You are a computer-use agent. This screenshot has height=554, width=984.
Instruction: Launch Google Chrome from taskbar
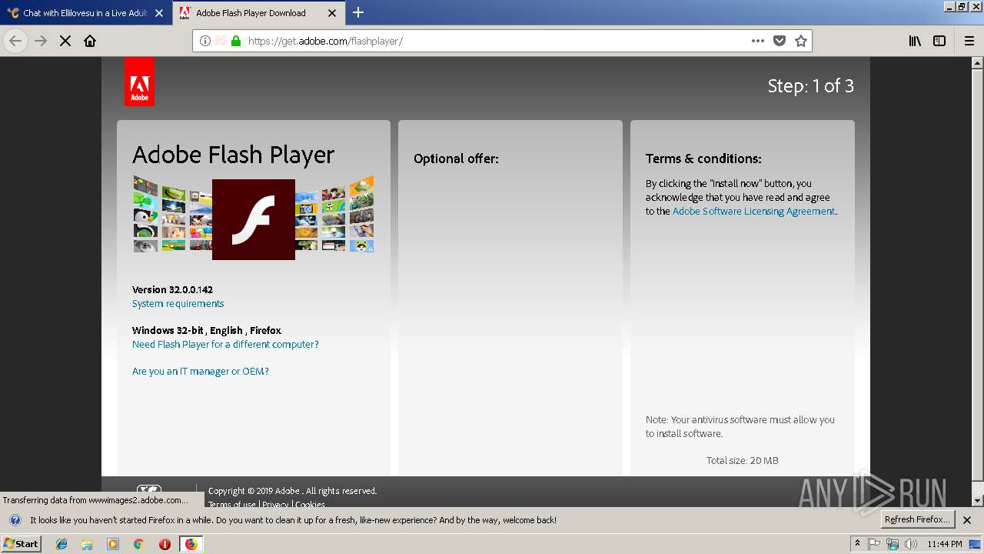[x=138, y=544]
